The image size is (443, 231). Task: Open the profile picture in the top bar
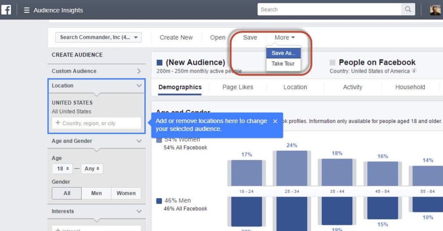click(x=436, y=10)
